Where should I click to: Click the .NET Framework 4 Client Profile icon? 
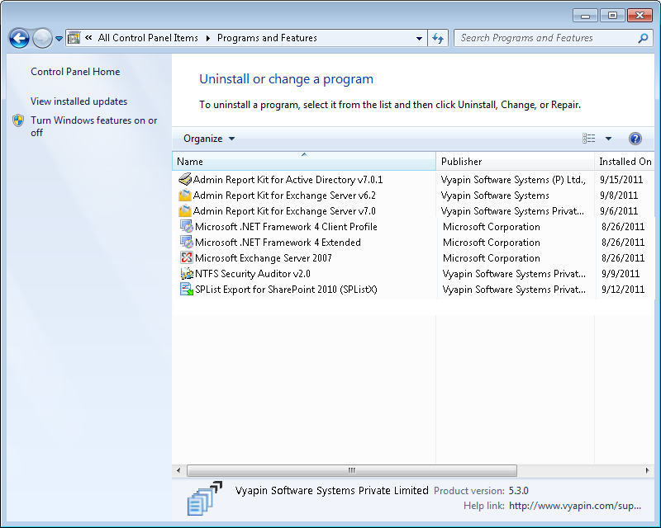[187, 227]
